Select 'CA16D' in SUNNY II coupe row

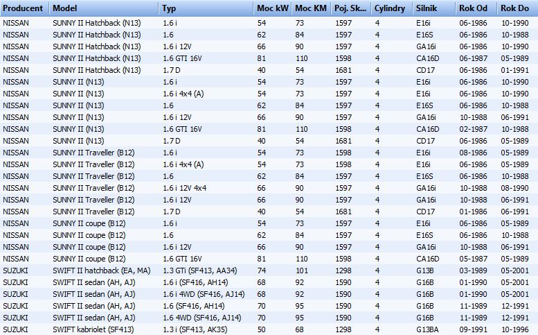click(427, 259)
